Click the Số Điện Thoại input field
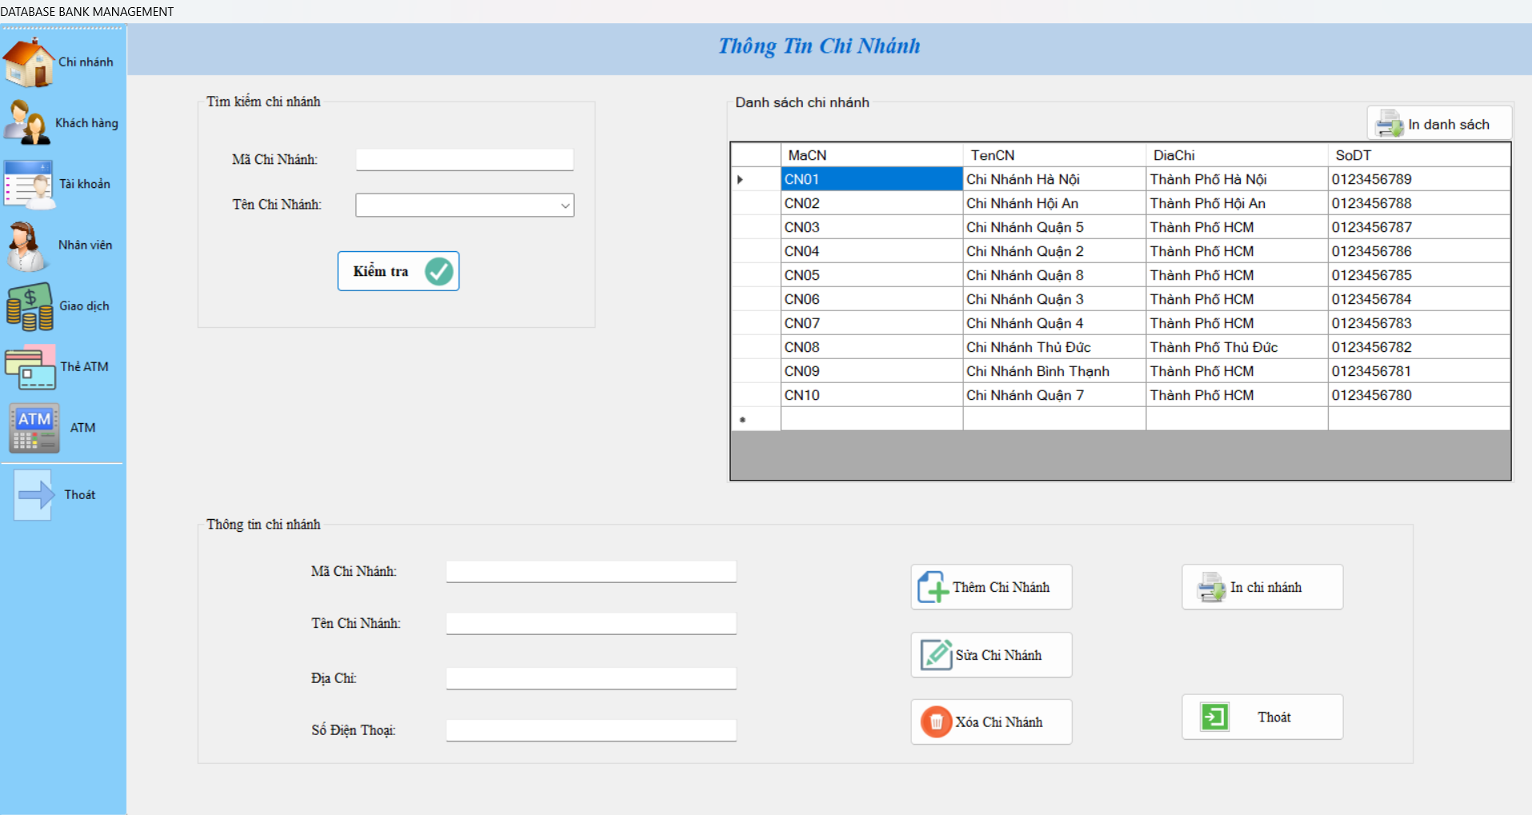The image size is (1532, 815). [591, 730]
